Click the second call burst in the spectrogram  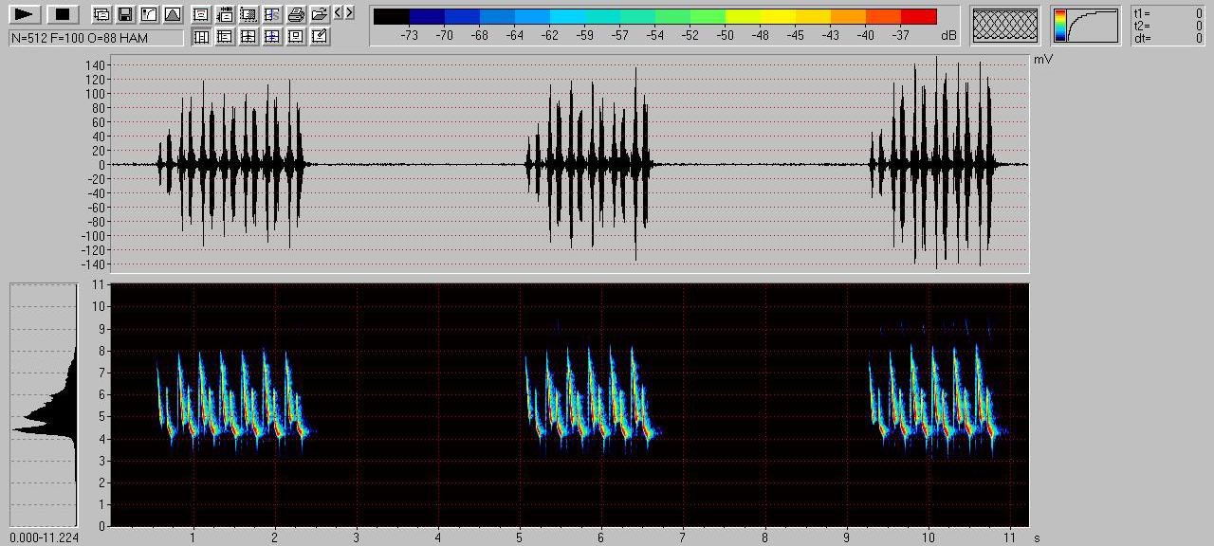coord(590,398)
